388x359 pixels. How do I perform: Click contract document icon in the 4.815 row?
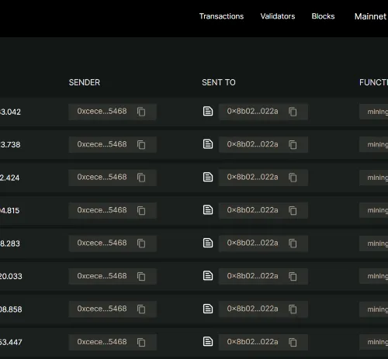[x=208, y=210]
